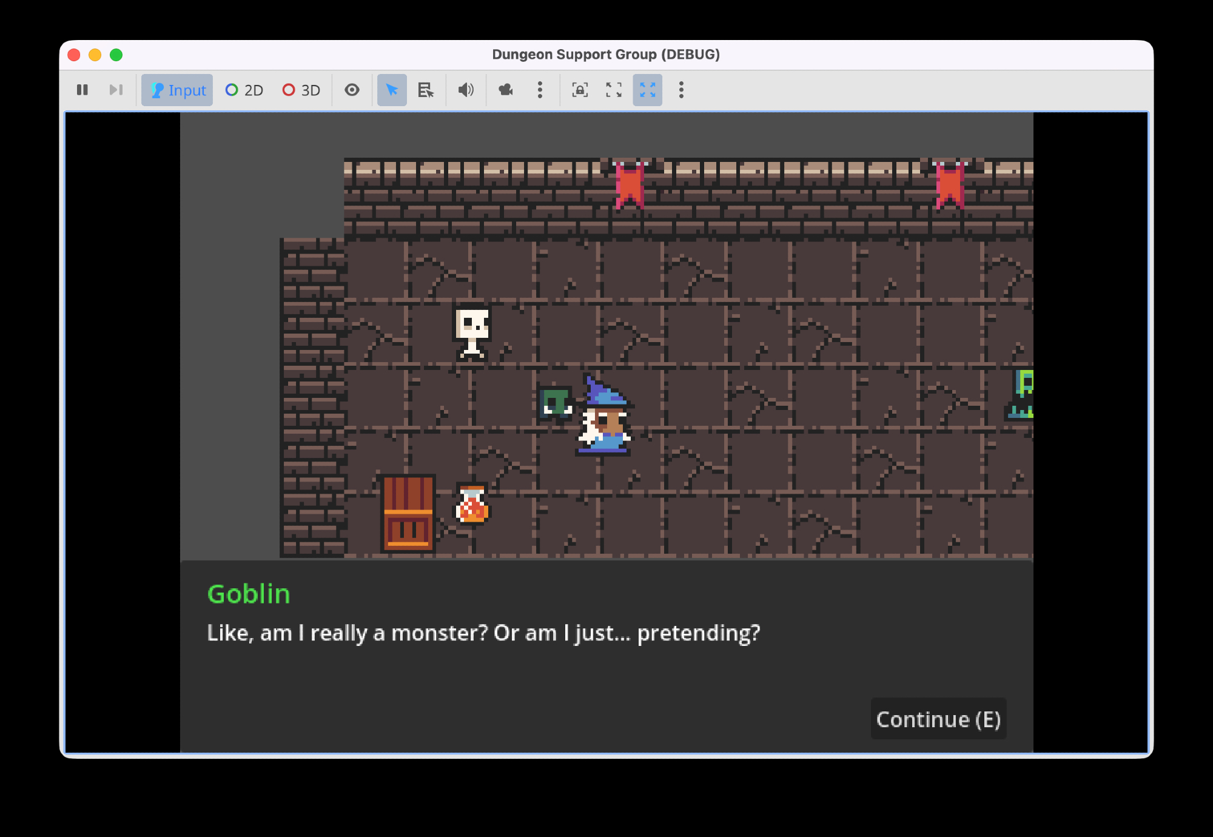Switch to 2D selection mode
Viewport: 1213px width, 837px height.
[244, 90]
